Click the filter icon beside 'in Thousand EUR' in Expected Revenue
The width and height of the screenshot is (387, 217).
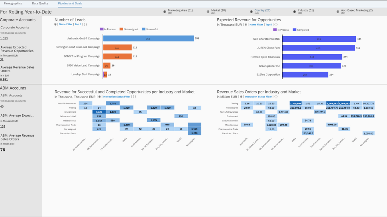(x=246, y=25)
